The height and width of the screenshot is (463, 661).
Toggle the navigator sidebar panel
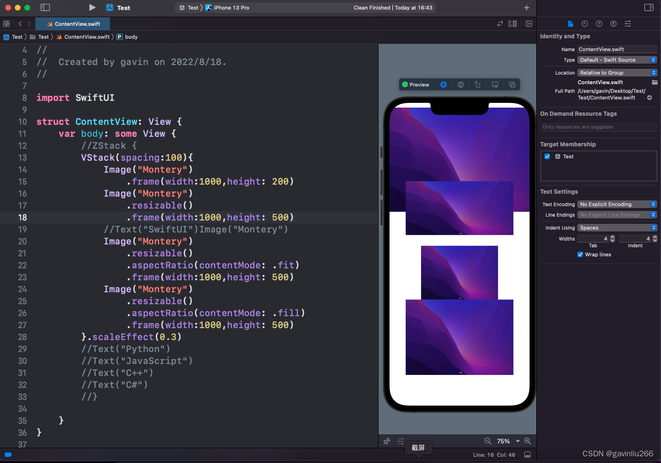tap(45, 8)
